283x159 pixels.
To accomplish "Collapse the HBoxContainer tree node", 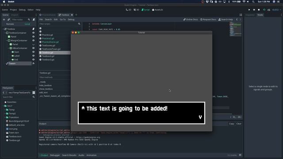I will 9,48.
